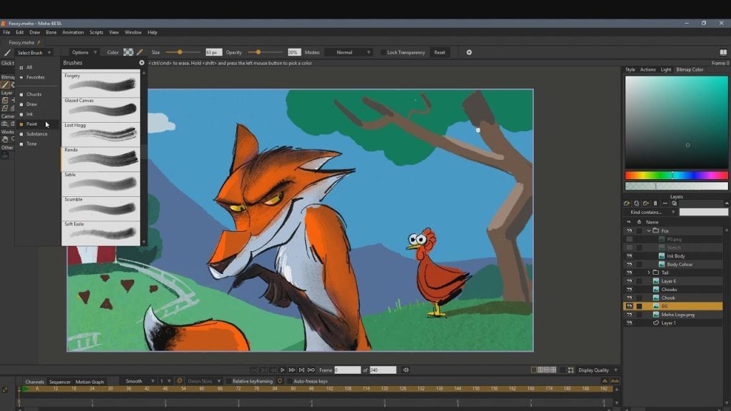This screenshot has width=731, height=411.
Task: Click the eyedropper icon beside Color swatch
Action: tap(140, 52)
